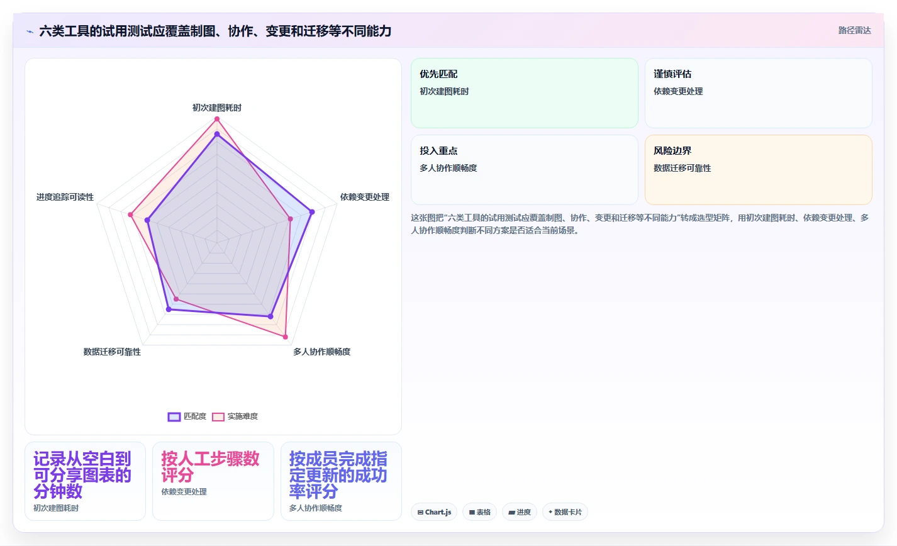The width and height of the screenshot is (897, 546).
Task: Click the purple 匹配度 point on 初次建图耗时 axis
Action: (x=217, y=134)
